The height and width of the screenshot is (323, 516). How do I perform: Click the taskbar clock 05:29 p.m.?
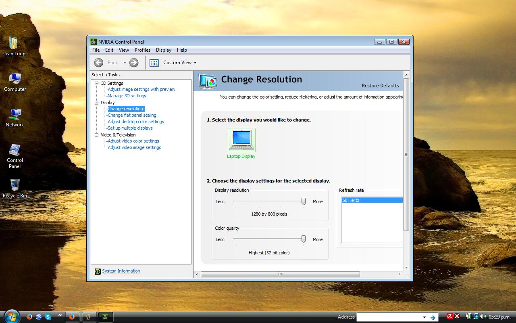(499, 317)
